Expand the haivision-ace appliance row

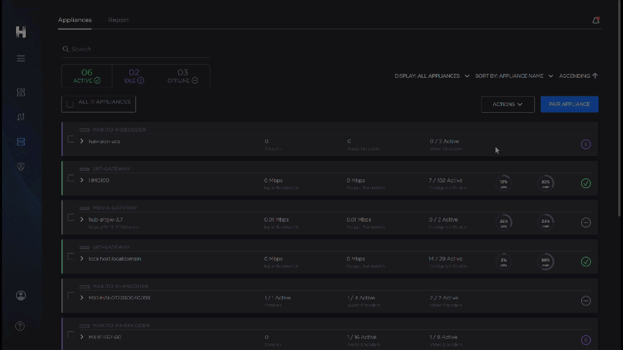pos(82,141)
